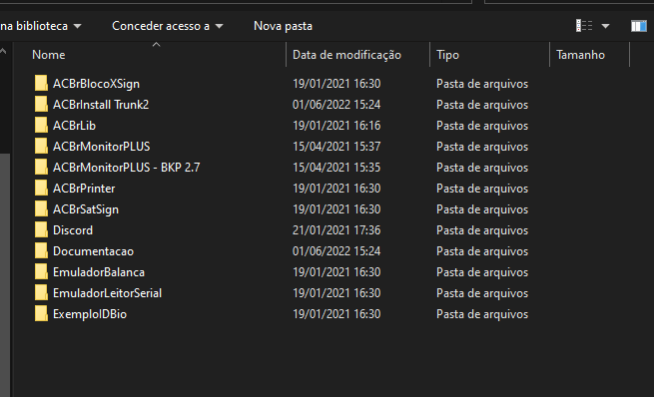The image size is (654, 397).
Task: Sort by Data de modificação column
Action: tap(346, 55)
